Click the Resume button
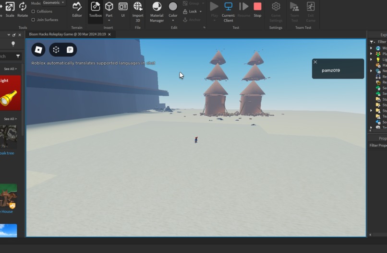Screen dimensions: 387x253 click(243, 10)
